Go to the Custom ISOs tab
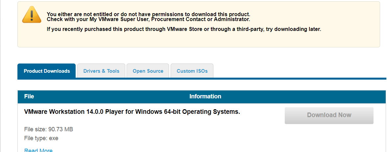 coord(192,71)
